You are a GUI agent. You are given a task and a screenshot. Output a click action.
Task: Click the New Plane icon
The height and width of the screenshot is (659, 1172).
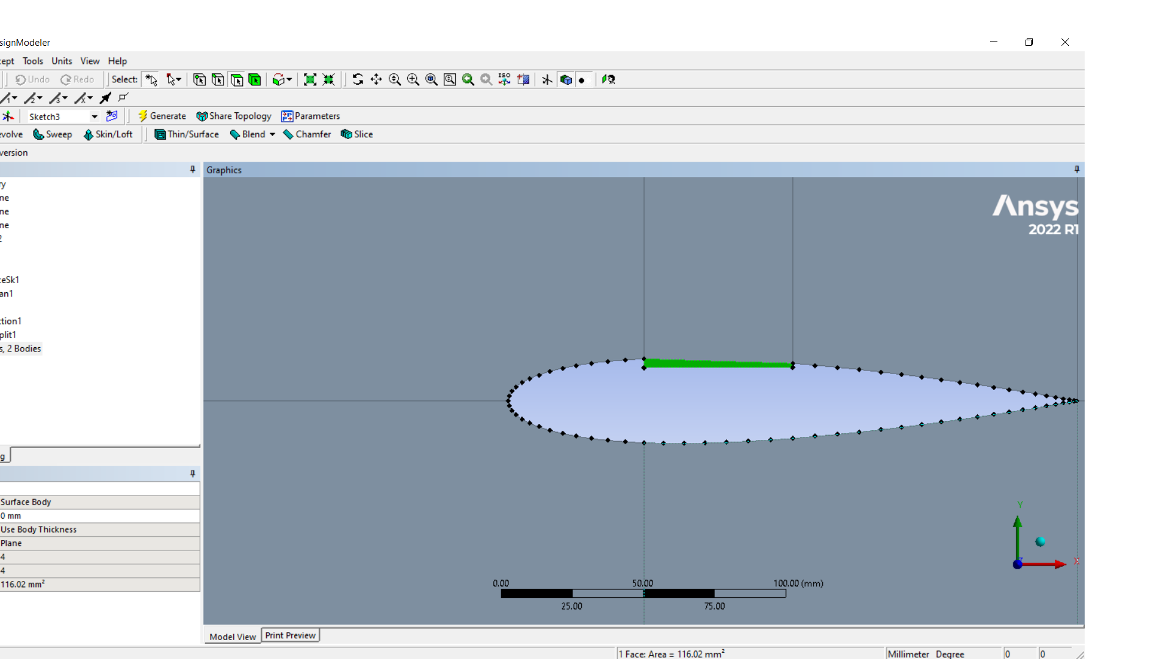coord(8,116)
